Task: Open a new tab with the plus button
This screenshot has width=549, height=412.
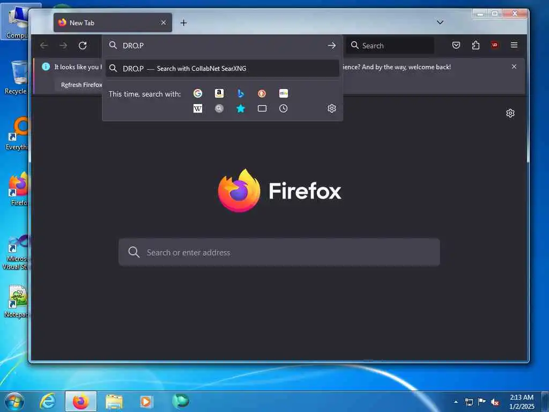Action: click(x=183, y=23)
